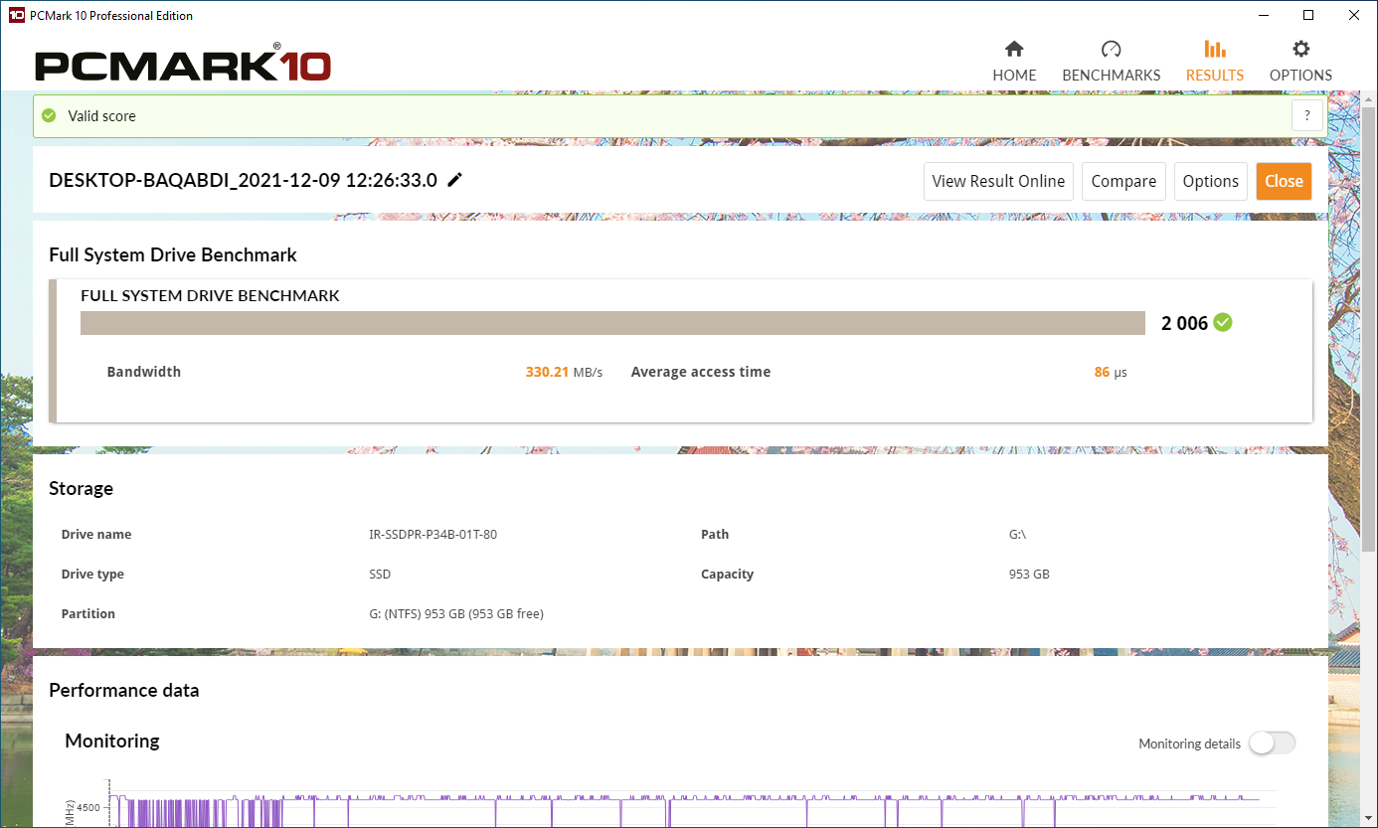Open the result Options button
The width and height of the screenshot is (1378, 828).
coord(1211,181)
